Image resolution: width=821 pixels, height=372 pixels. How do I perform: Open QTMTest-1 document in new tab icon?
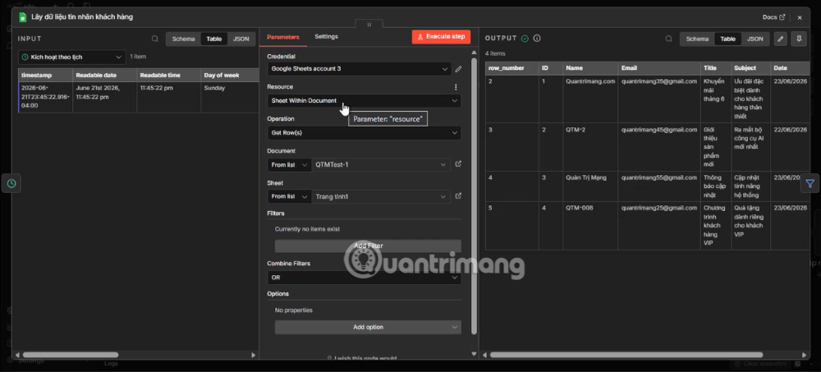tap(458, 164)
